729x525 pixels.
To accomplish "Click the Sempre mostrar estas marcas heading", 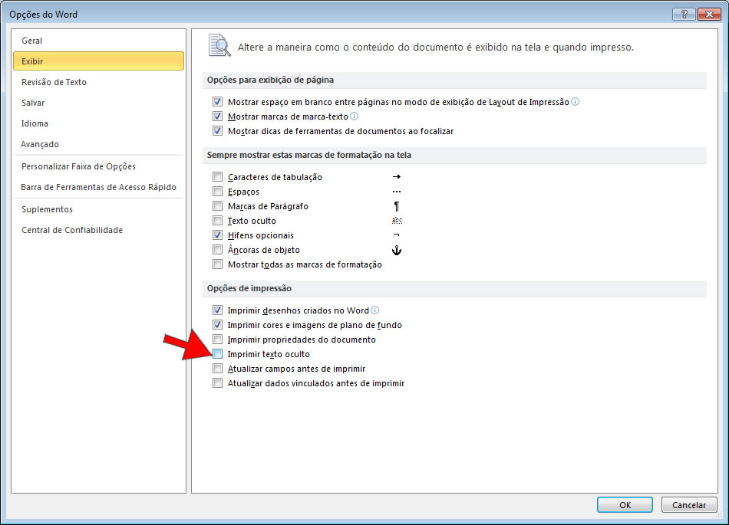I will 309,155.
